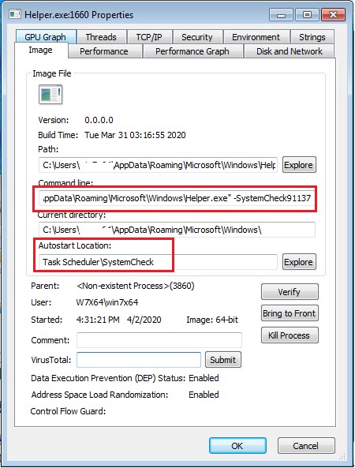Switch to the Strings tab
Screen dimensions: 355x468
[312, 37]
